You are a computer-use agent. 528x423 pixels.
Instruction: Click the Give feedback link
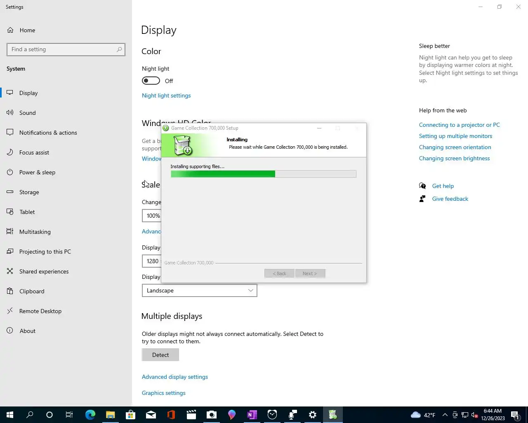450,199
